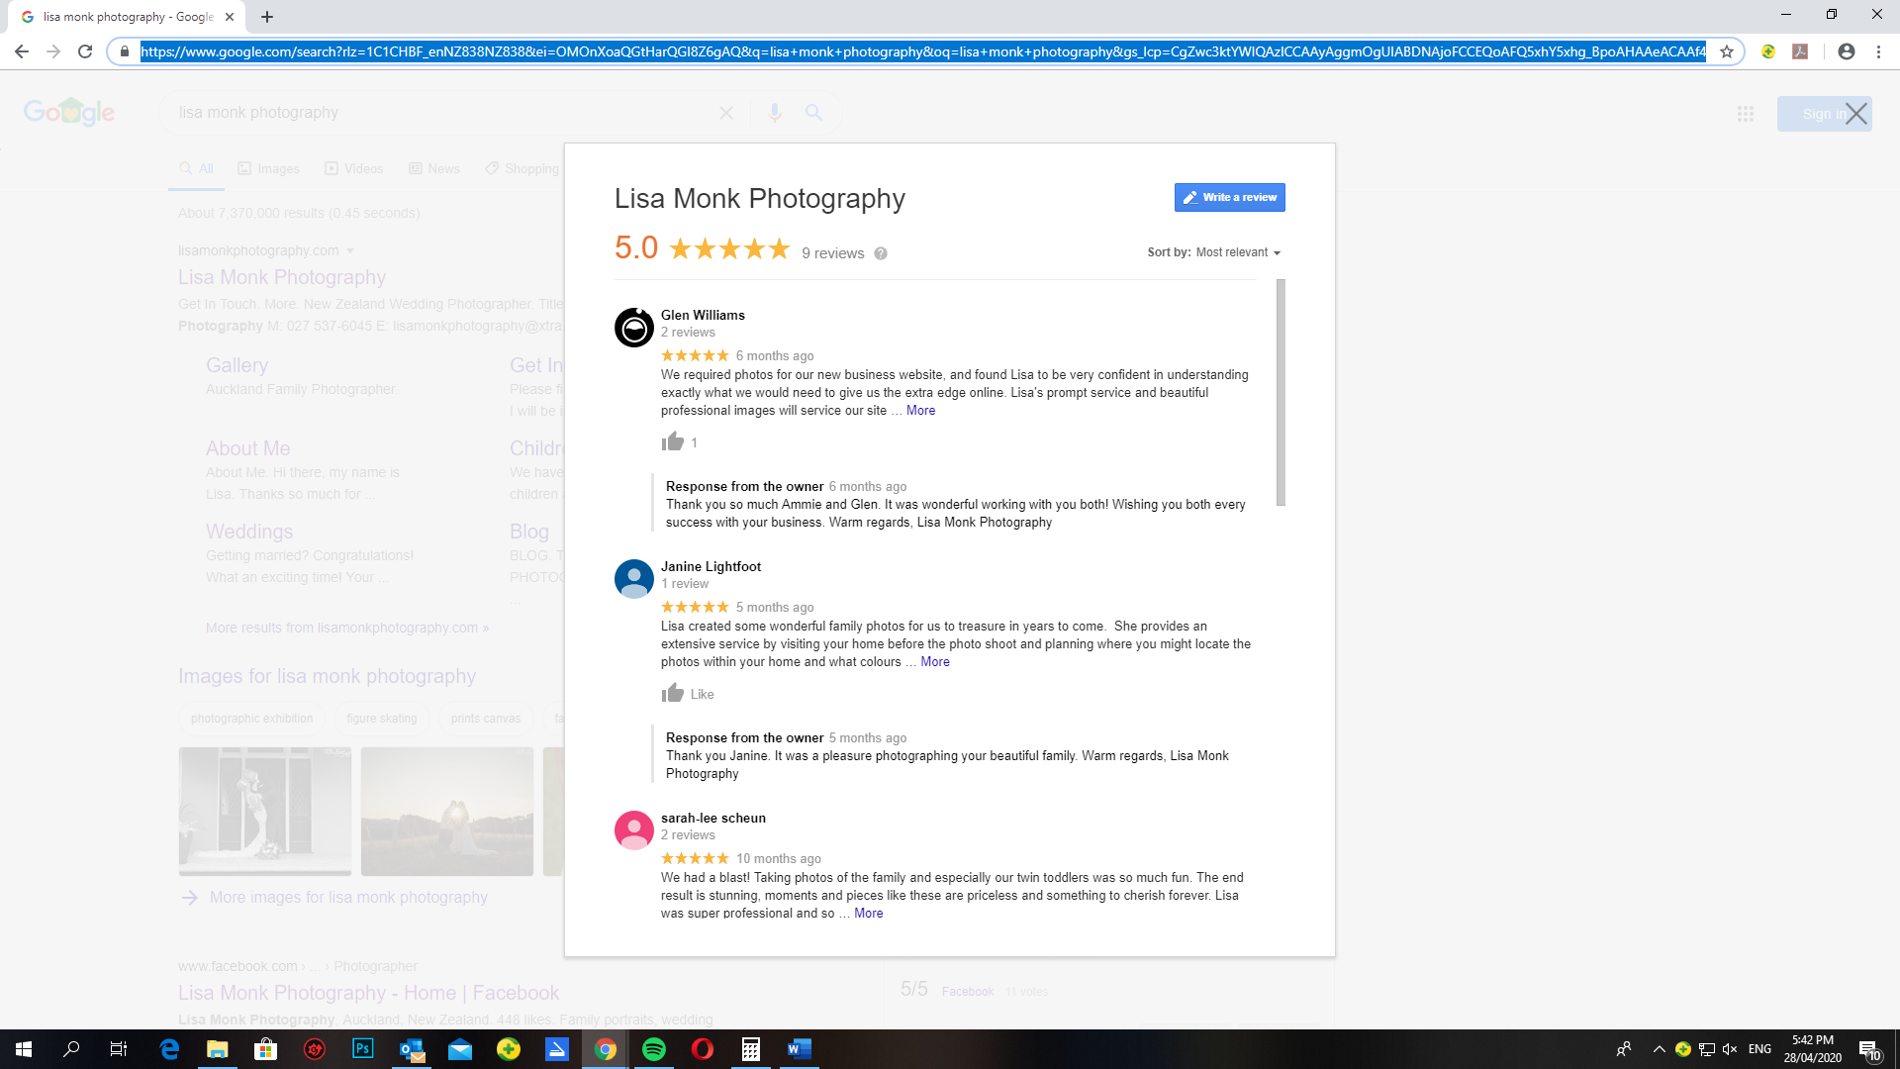Open the Gallery sitelink
The width and height of the screenshot is (1900, 1069).
[237, 365]
